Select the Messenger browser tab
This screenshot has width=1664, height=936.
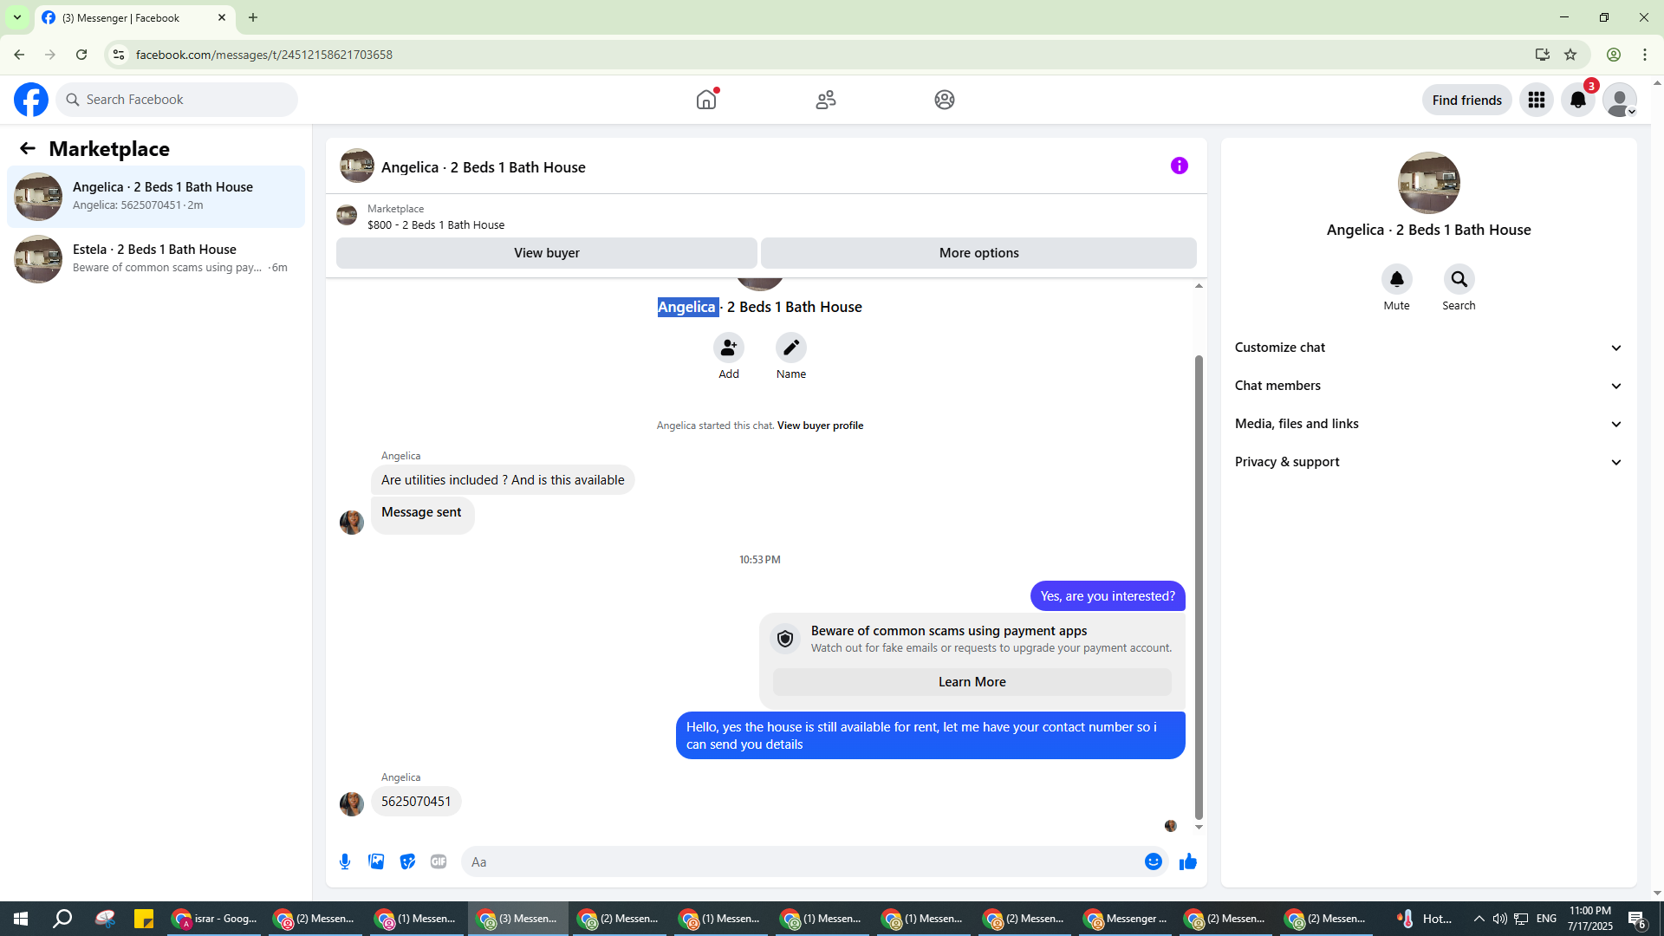(x=134, y=17)
